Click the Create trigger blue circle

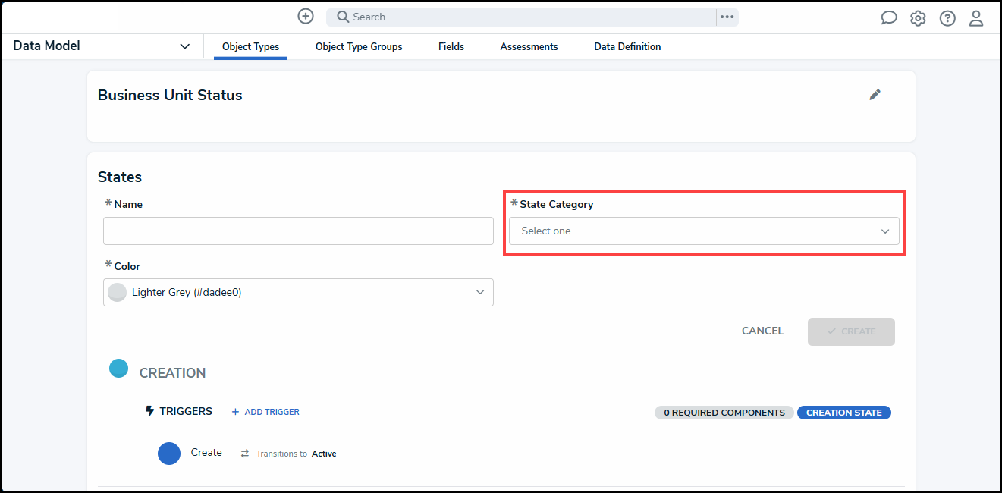tap(169, 453)
